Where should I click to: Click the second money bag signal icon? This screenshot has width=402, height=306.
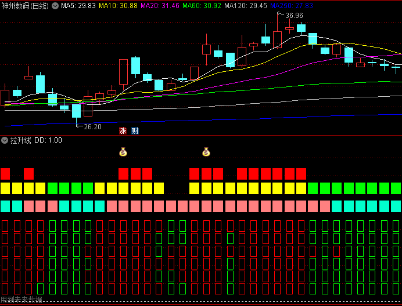pos(206,152)
